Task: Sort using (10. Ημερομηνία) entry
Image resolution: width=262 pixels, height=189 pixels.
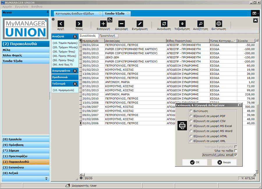Action: [63, 90]
